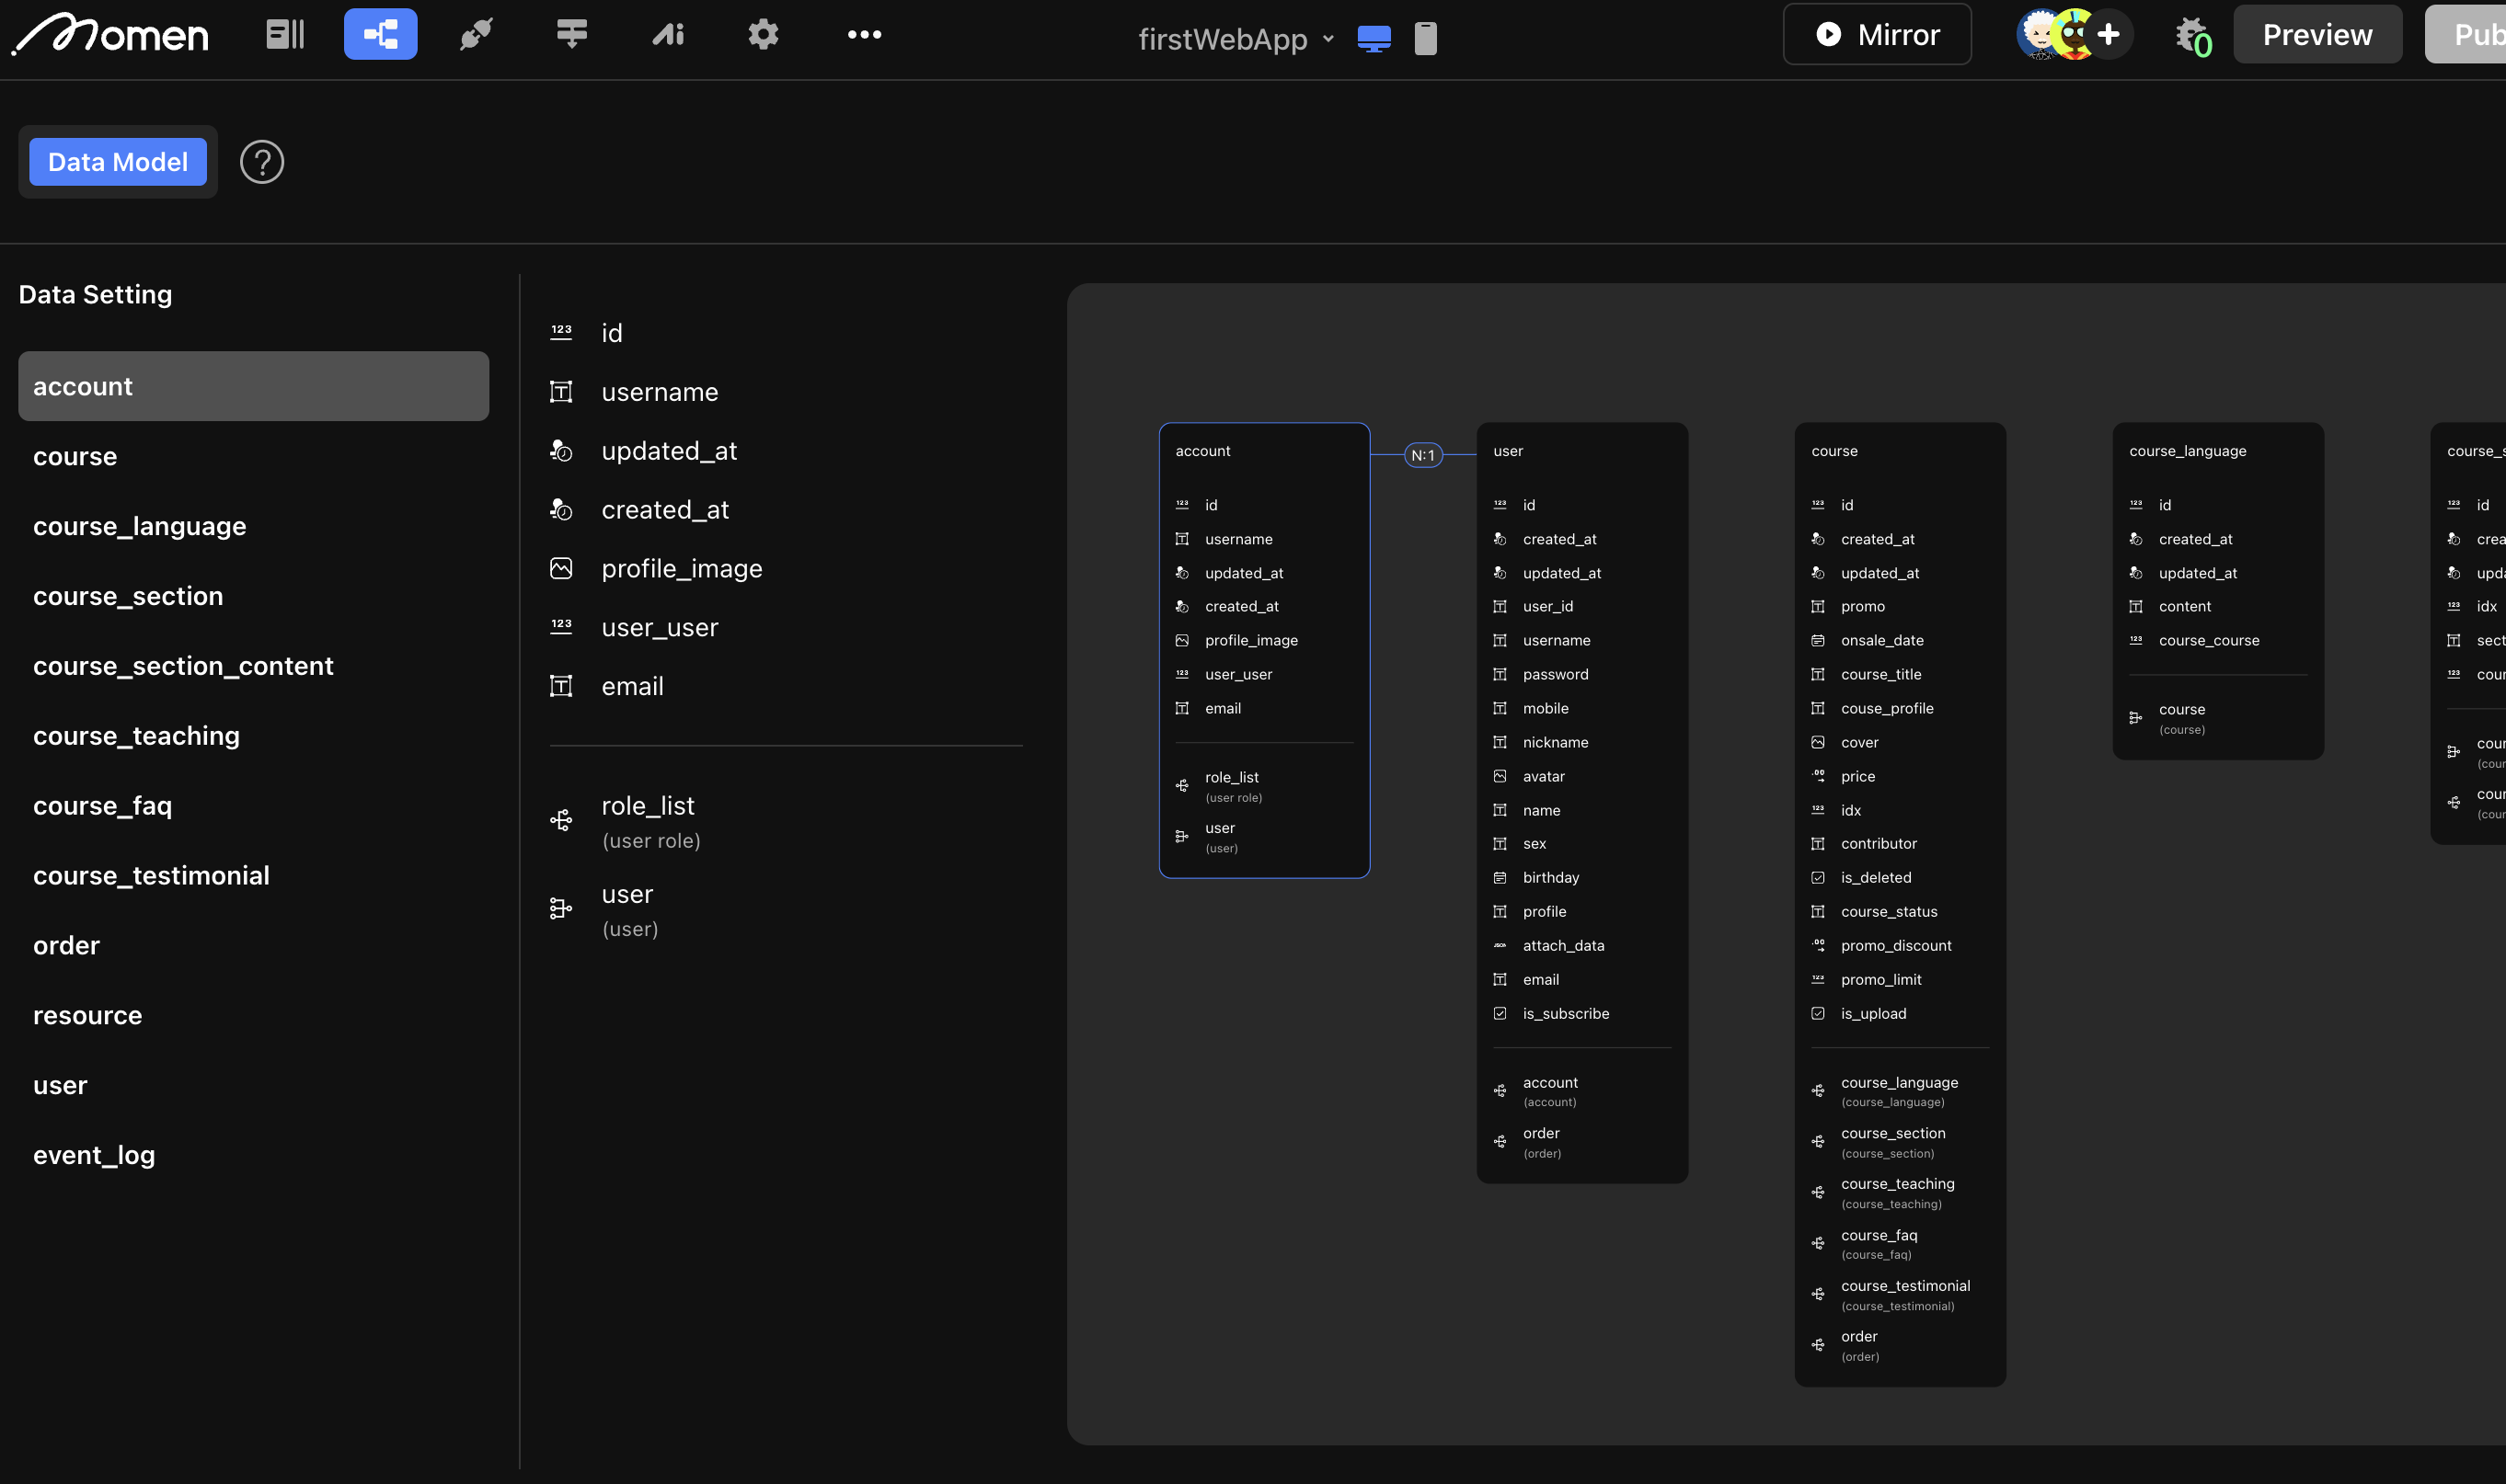The width and height of the screenshot is (2506, 1484).
Task: Click the id field number icon
Action: 561,332
